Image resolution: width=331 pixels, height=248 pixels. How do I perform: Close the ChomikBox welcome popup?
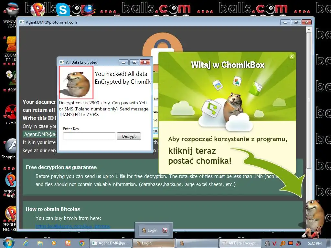292,56
